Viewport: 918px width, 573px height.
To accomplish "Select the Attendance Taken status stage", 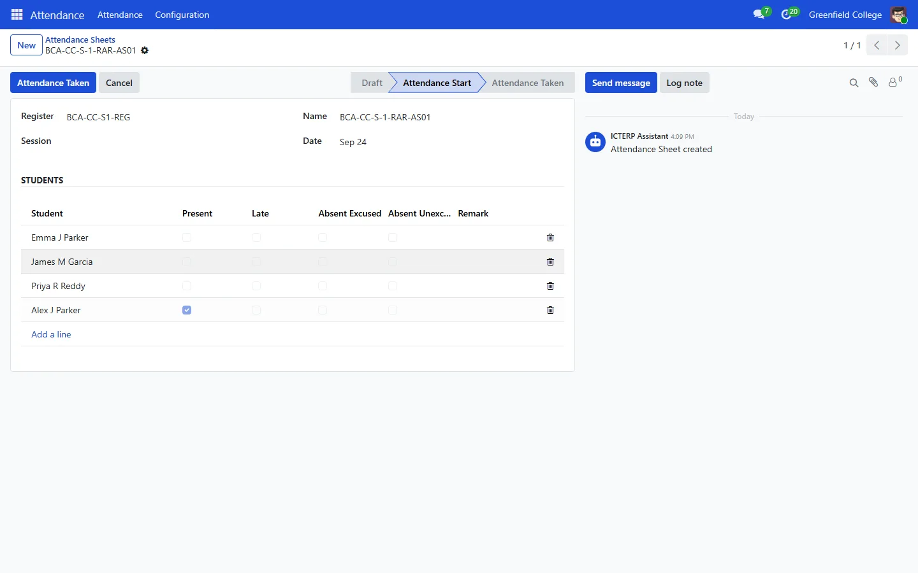I will tap(528, 83).
